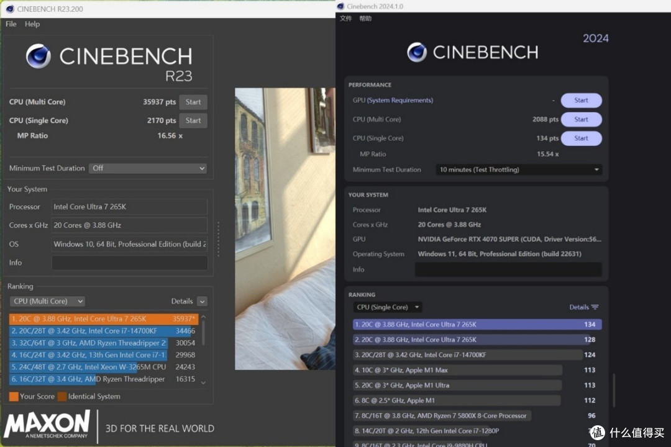The image size is (671, 447).
Task: Click the Info text field in R23
Action: 129,263
